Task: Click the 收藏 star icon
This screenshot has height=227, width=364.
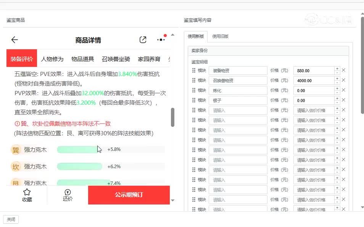Action: 27,192
